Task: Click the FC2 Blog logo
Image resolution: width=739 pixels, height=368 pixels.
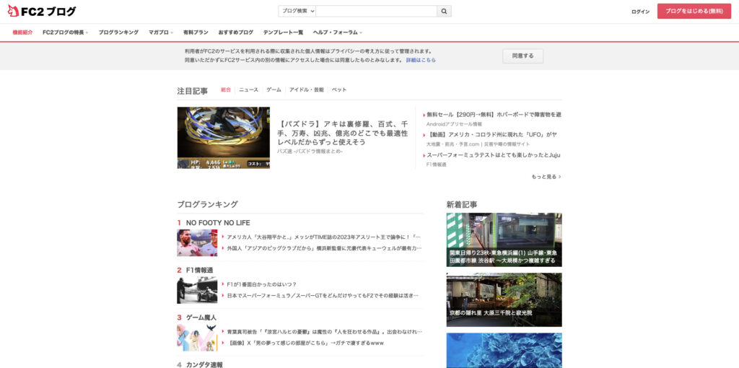Action: click(x=42, y=12)
